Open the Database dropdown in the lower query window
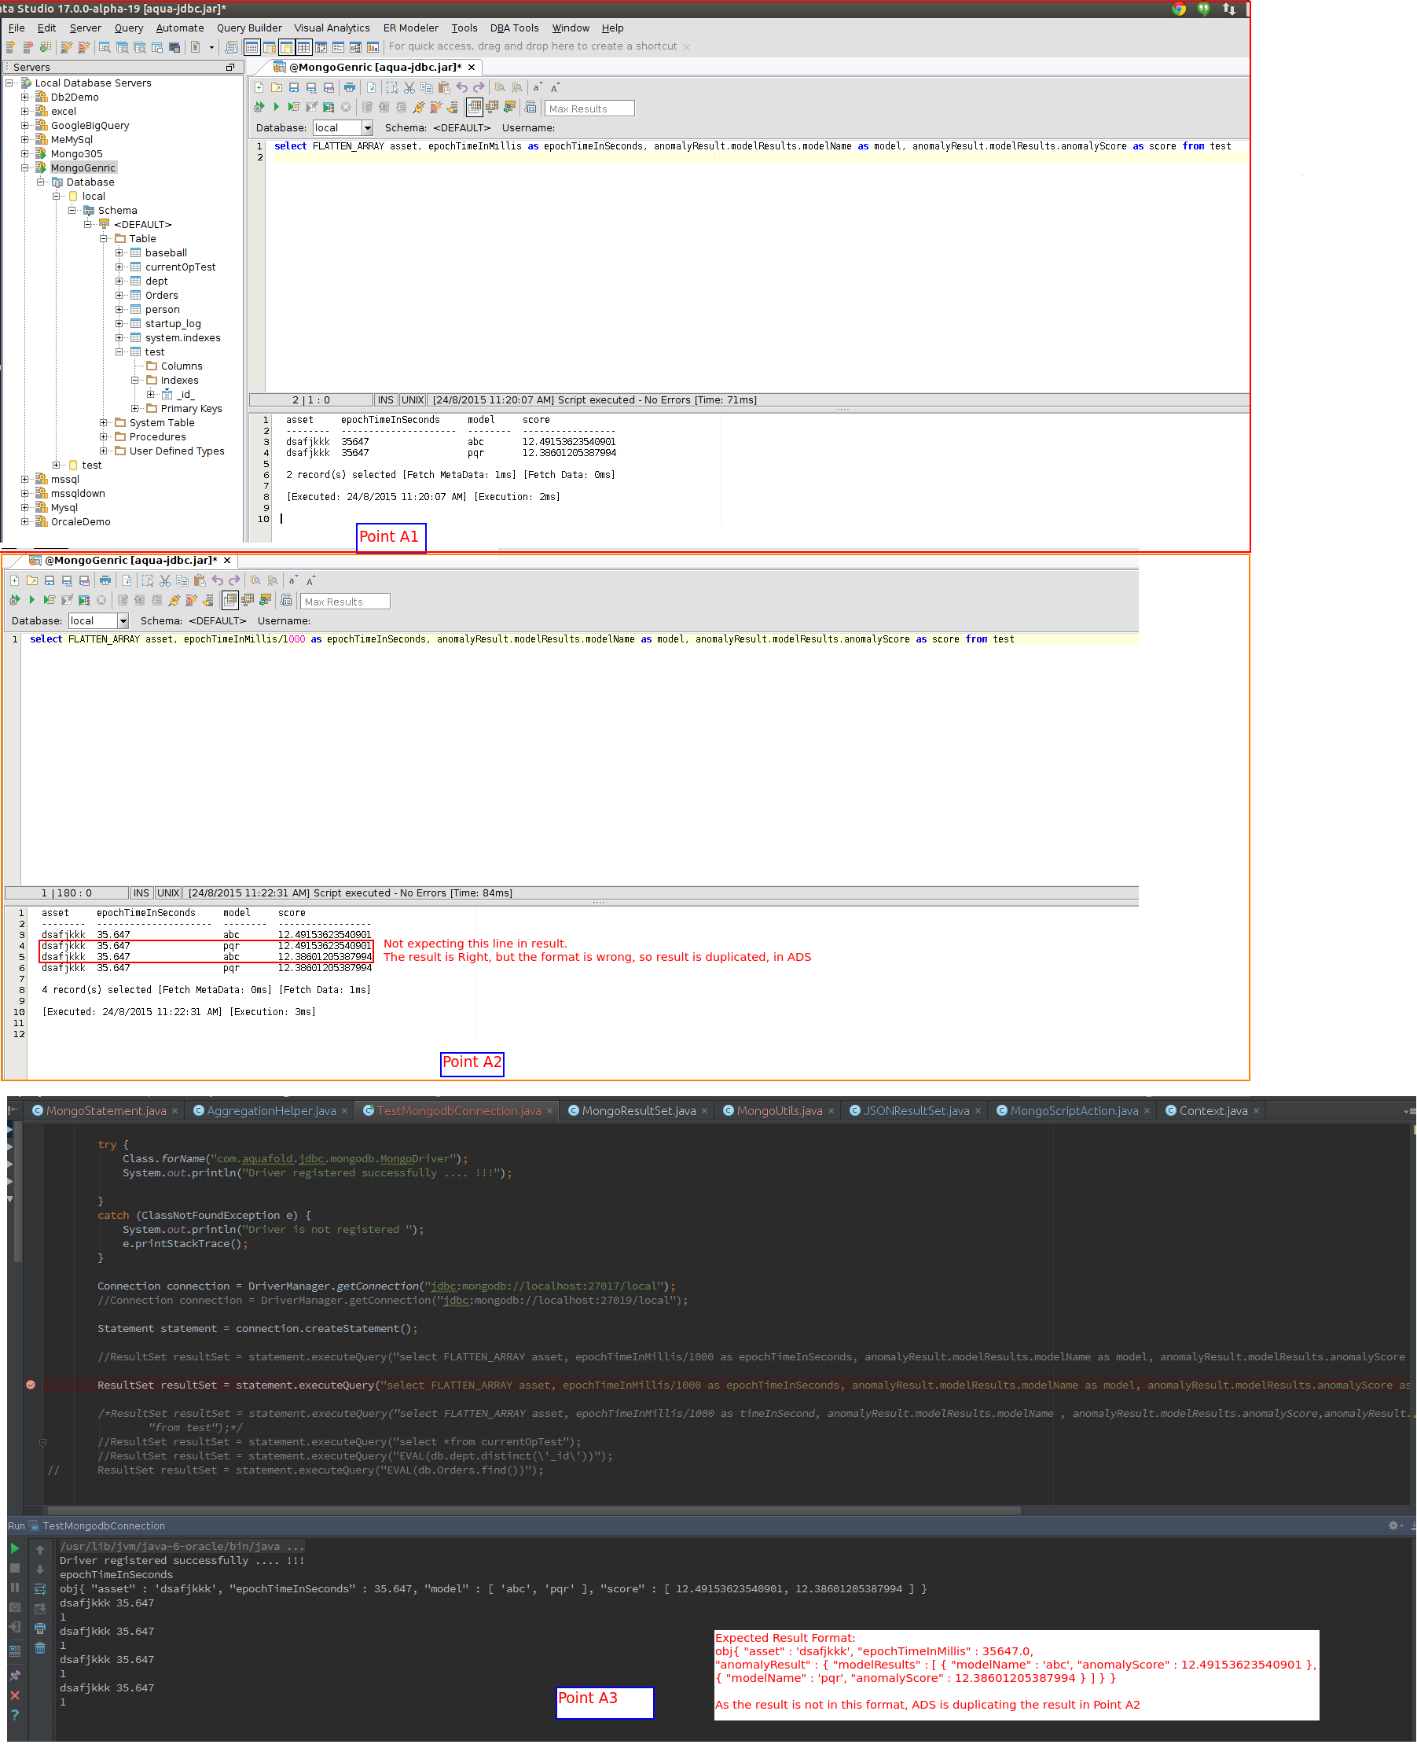The width and height of the screenshot is (1417, 1748). [x=123, y=620]
